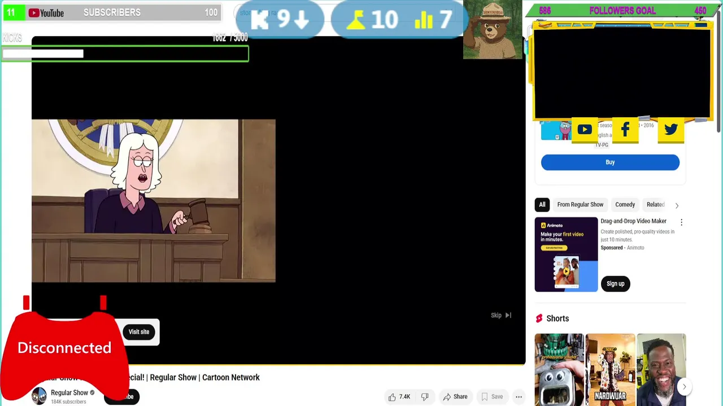723x406 pixels.
Task: Open the Regular Show channel avatar
Action: point(39,396)
